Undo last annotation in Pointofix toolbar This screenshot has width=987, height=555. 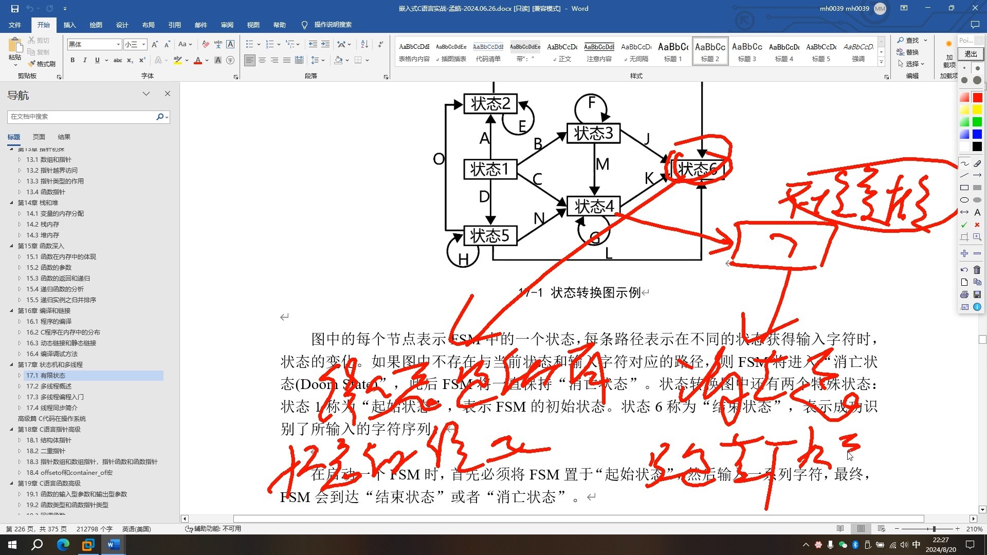point(964,270)
